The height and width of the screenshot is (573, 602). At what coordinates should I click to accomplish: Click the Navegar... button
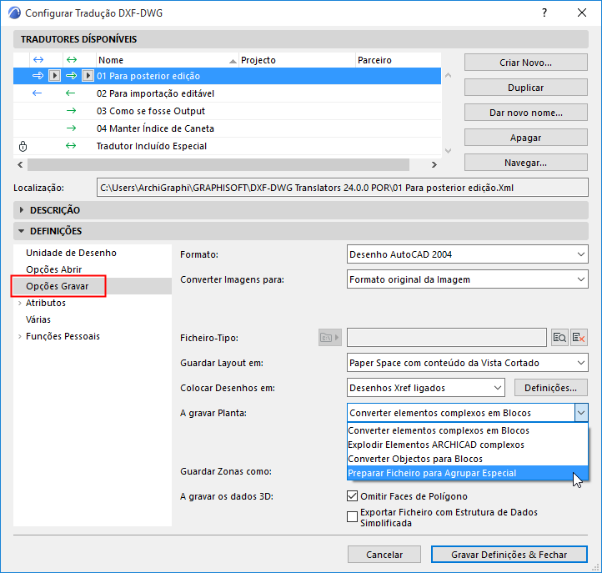pyautogui.click(x=525, y=163)
